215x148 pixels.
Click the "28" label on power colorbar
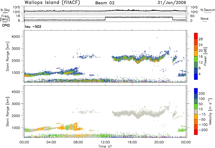200,39
